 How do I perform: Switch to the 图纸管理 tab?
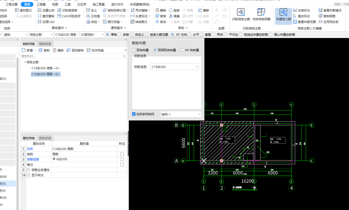pyautogui.click(x=45, y=44)
